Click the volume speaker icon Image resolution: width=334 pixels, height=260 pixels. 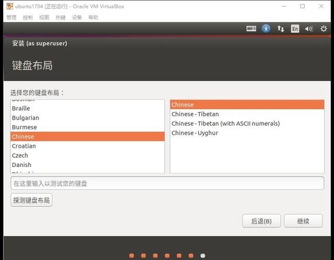pos(309,29)
